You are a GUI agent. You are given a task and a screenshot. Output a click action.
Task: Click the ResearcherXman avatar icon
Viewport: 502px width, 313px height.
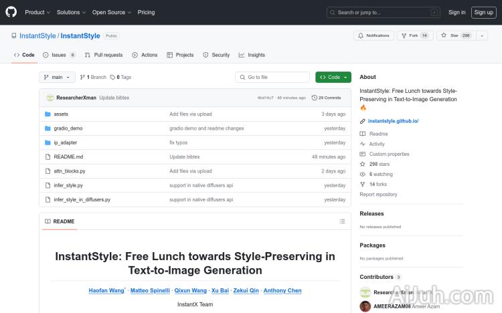50,98
